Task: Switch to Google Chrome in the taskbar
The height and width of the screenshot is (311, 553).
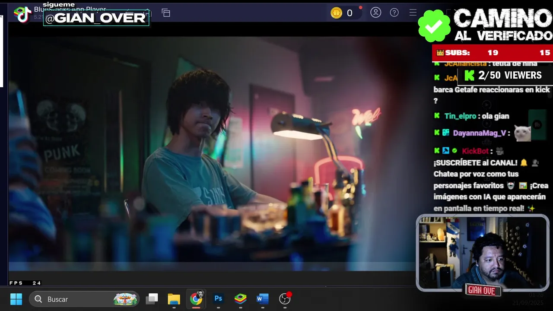Action: click(196, 298)
